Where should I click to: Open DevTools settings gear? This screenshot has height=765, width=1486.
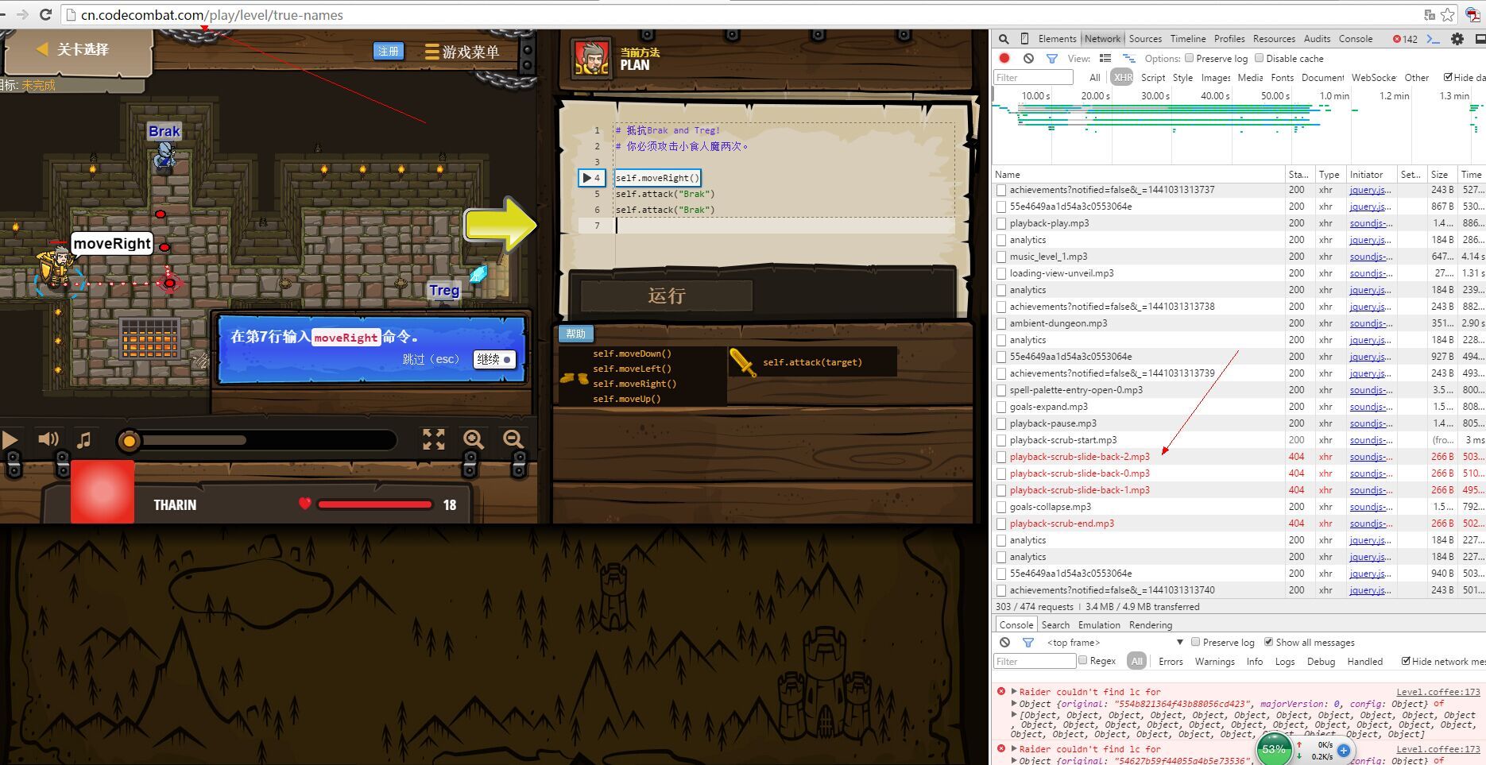coord(1457,39)
